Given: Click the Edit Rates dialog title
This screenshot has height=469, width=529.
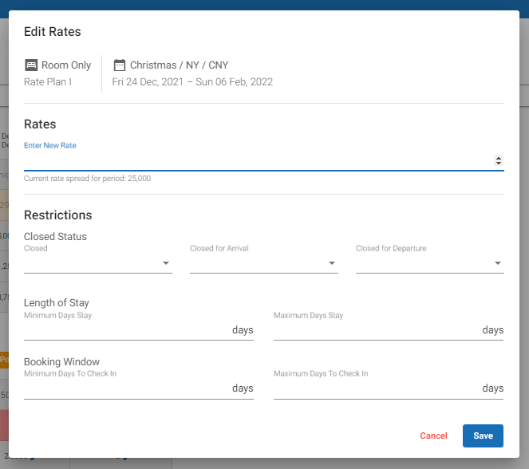Looking at the screenshot, I should click(x=53, y=32).
